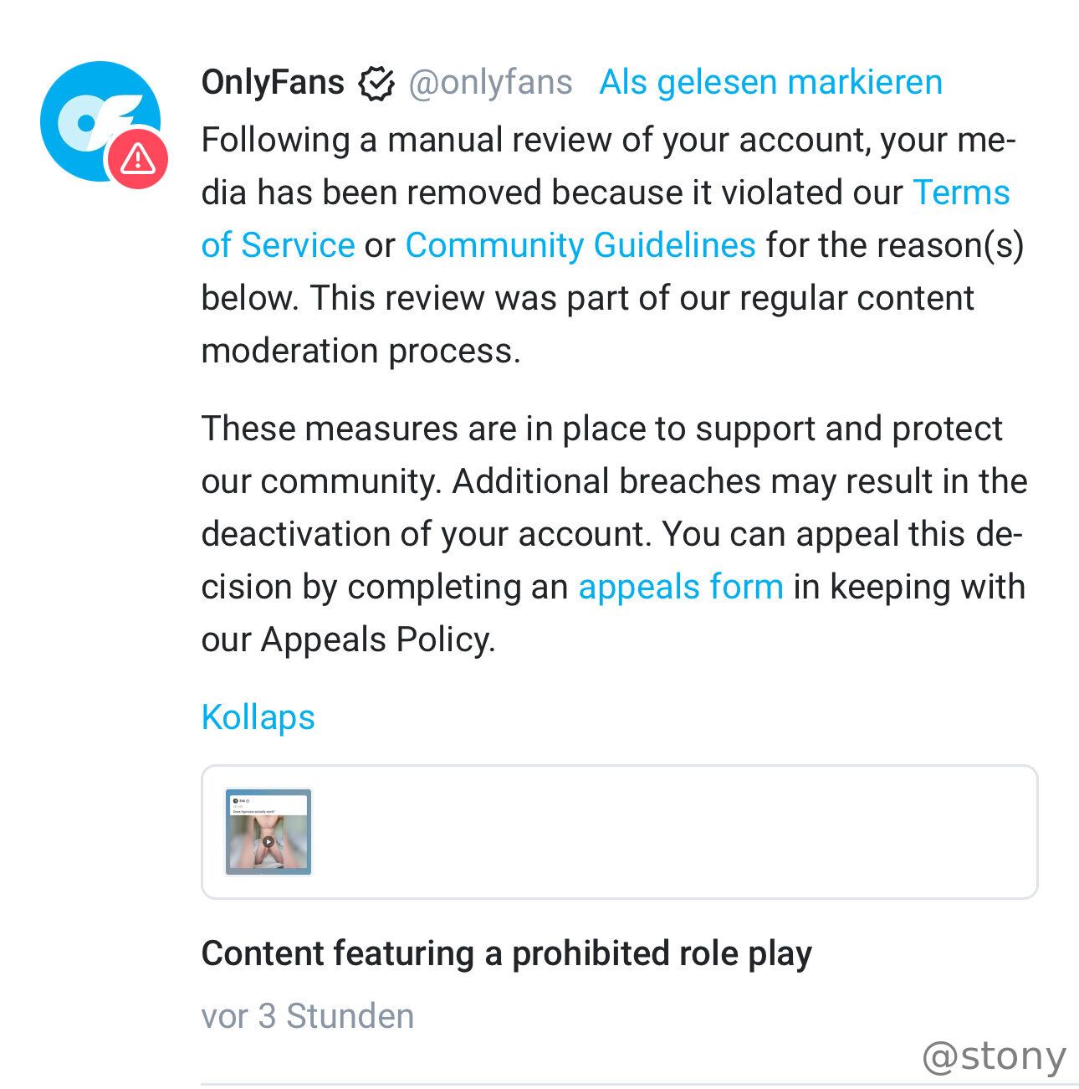
Task: Click the words moderation process in the message
Action: coord(360,351)
